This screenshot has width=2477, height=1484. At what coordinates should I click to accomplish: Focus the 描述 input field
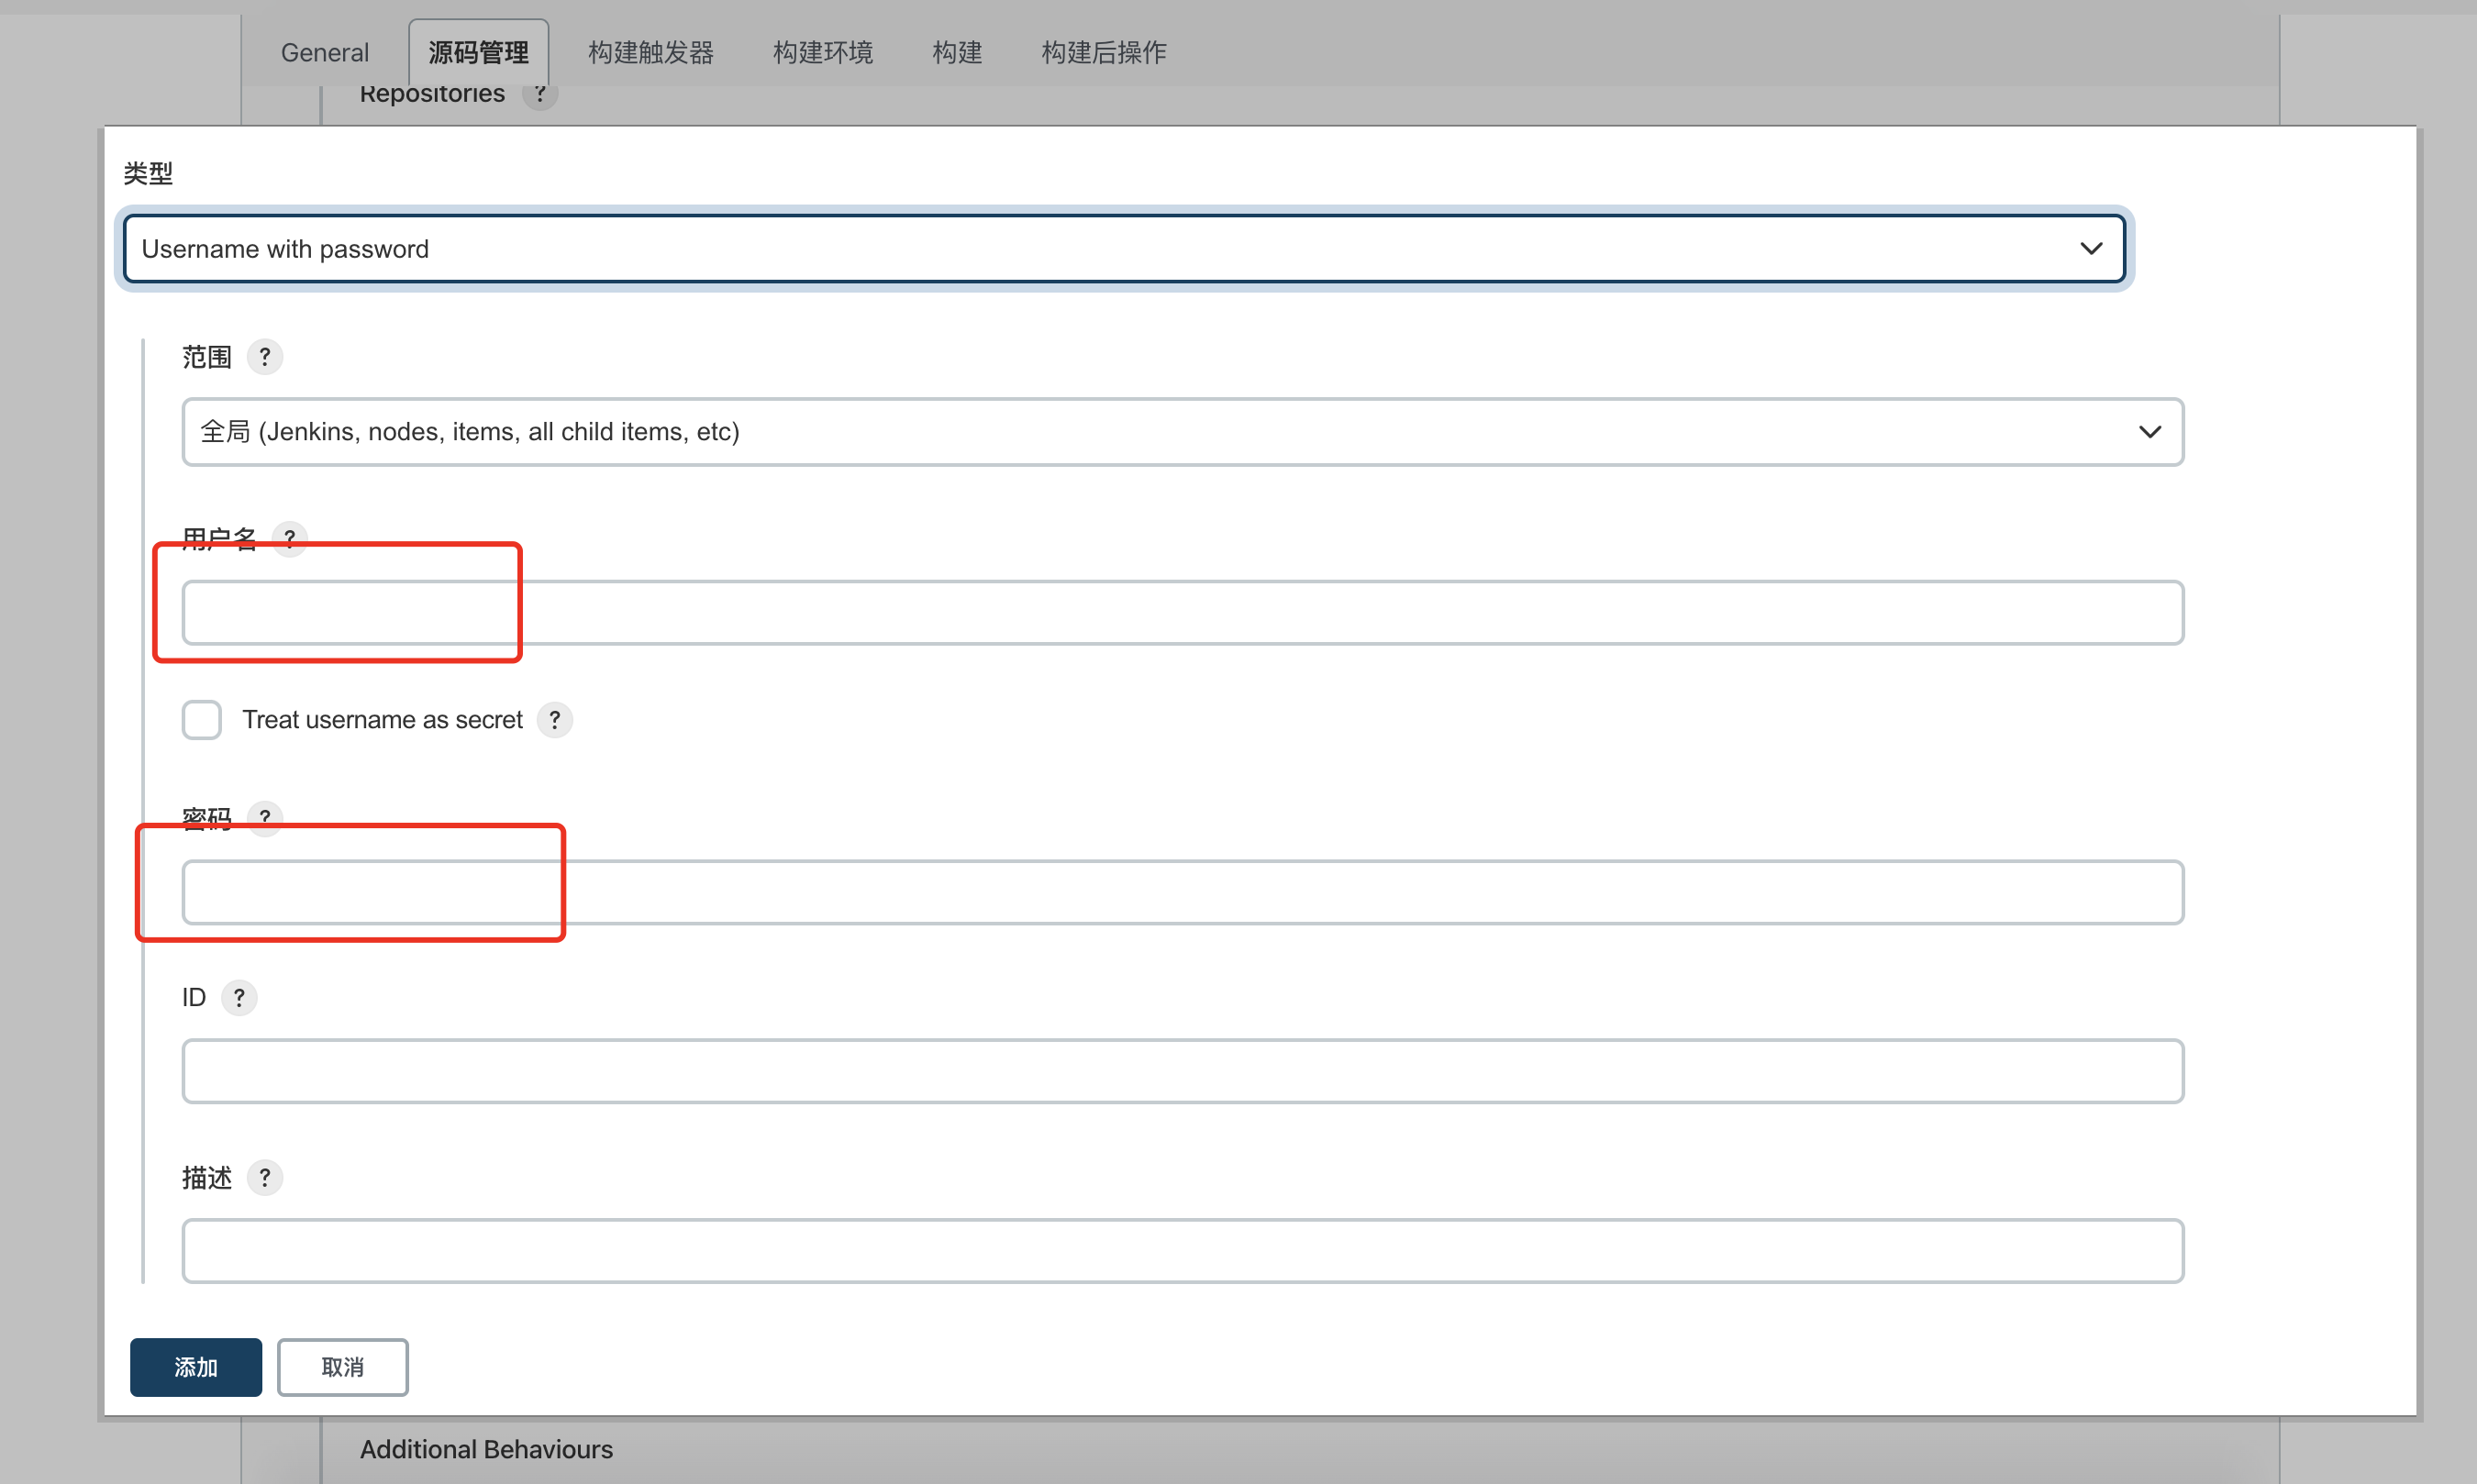click(x=1182, y=1251)
